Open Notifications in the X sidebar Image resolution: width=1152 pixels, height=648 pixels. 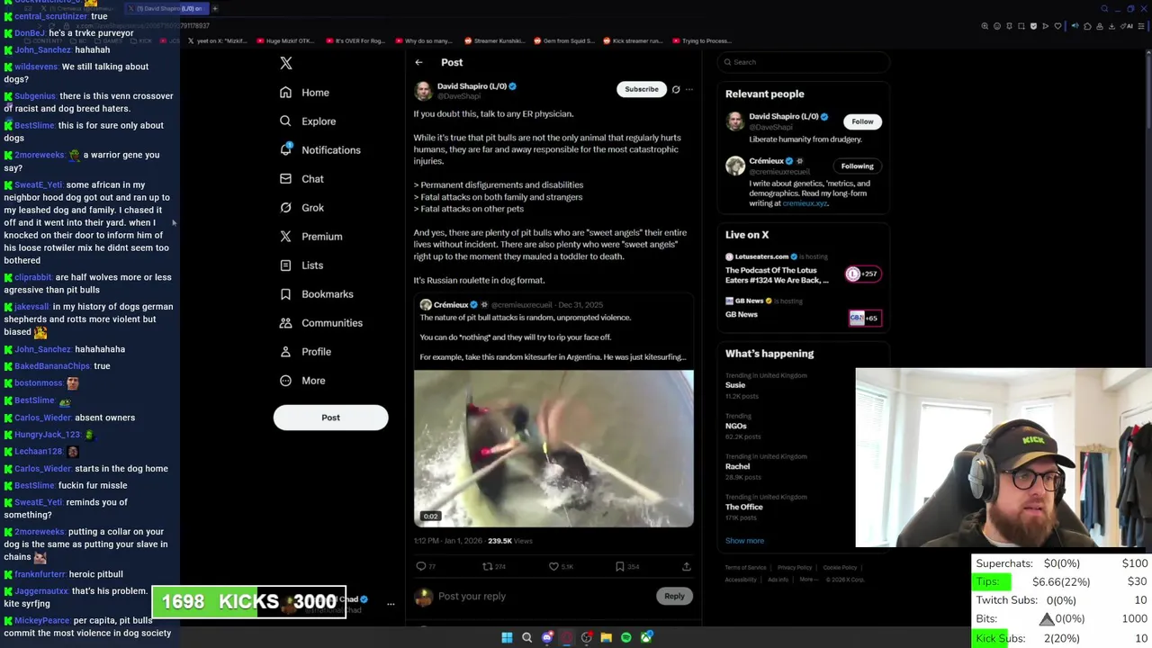(319, 150)
